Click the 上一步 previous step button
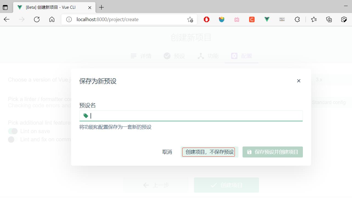 (x=156, y=185)
